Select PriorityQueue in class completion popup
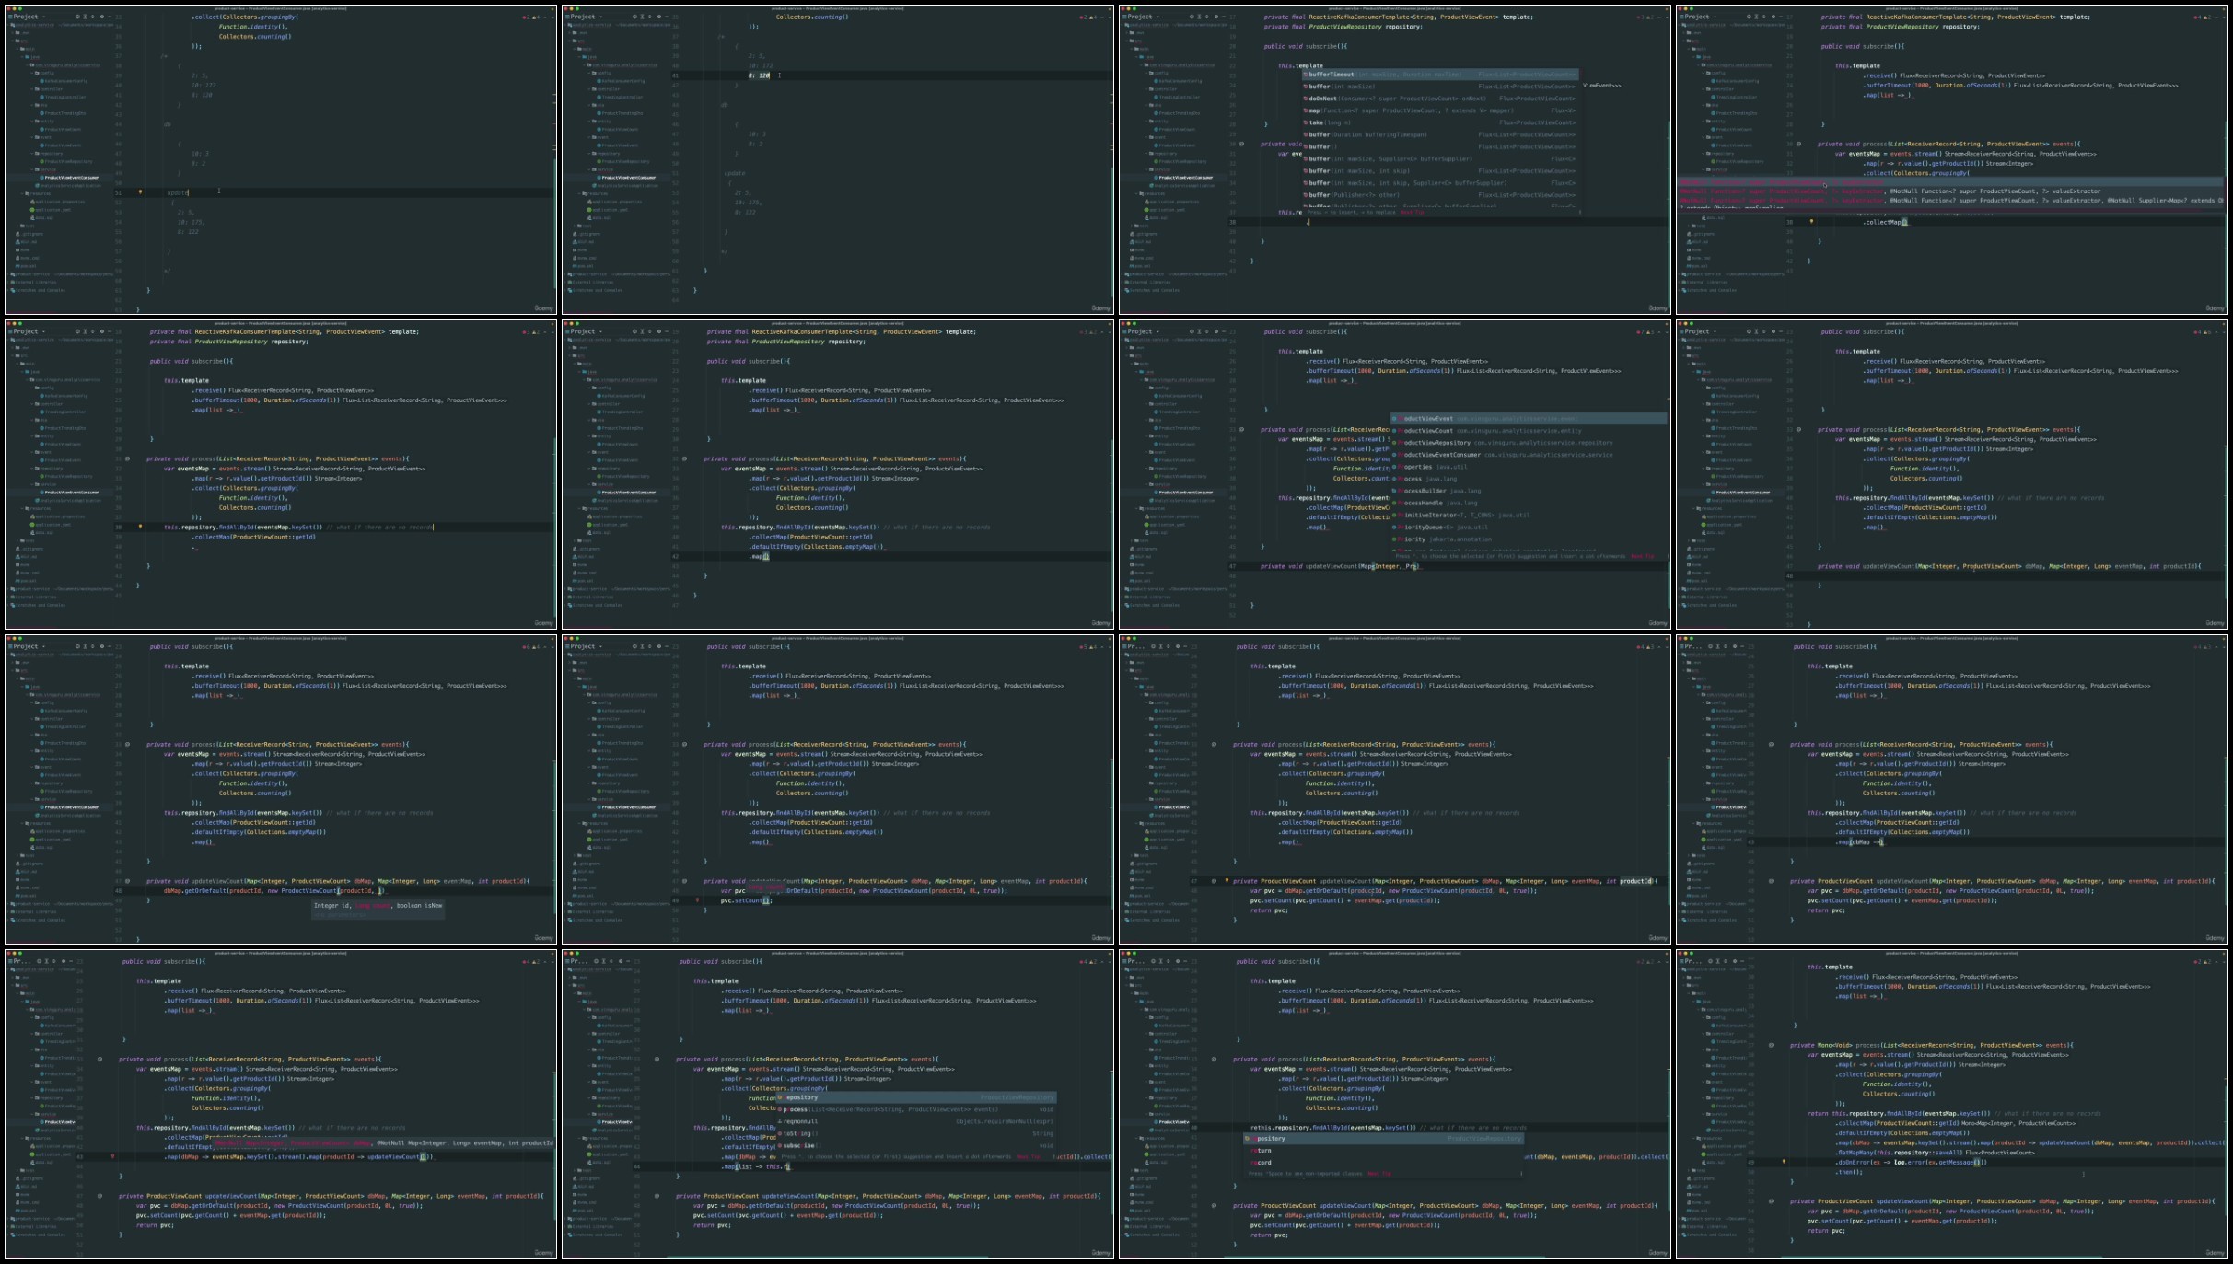 tap(1529, 528)
